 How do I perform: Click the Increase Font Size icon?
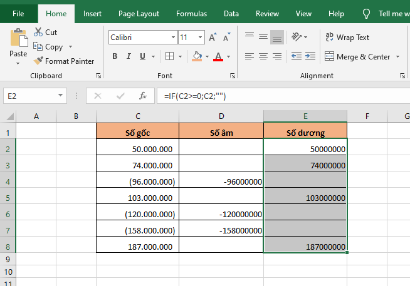213,38
